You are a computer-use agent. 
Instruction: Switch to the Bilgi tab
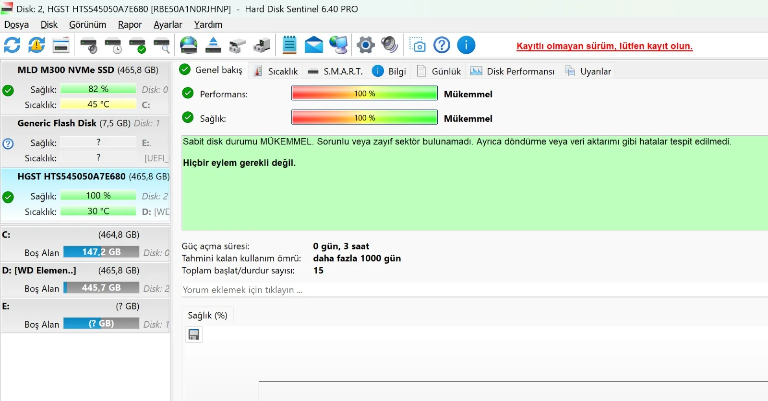[x=390, y=71]
